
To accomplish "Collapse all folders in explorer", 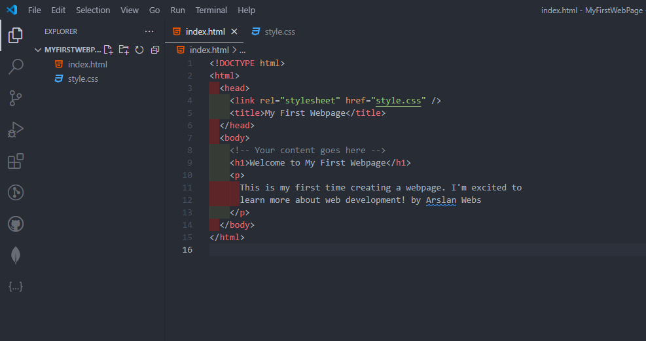I will click(155, 50).
